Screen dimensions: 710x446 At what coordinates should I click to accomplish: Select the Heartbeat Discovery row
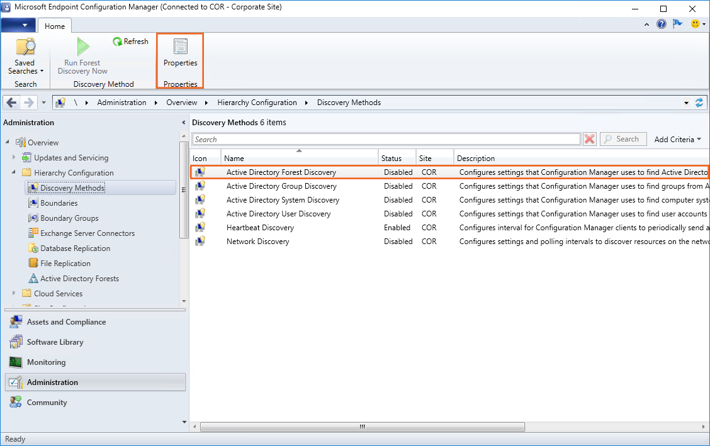tap(260, 228)
